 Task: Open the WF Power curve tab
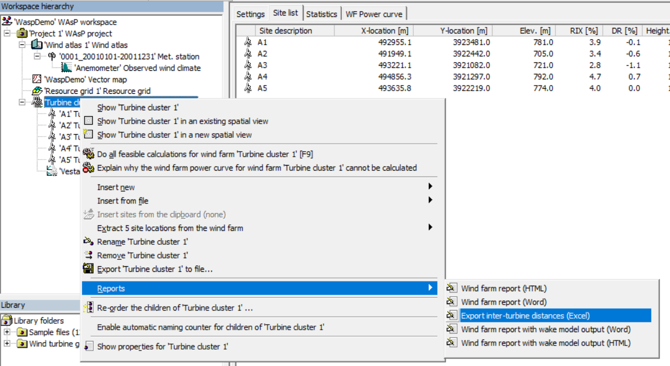point(374,14)
